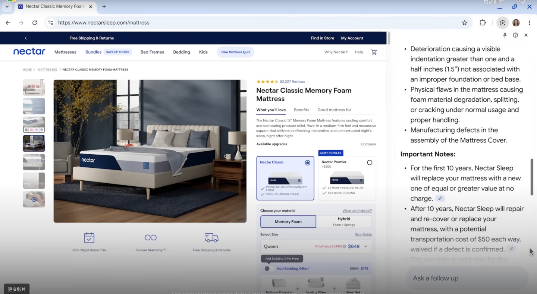Image resolution: width=537 pixels, height=294 pixels.
Task: Click the Take Mattress Quiz button
Action: click(x=235, y=52)
